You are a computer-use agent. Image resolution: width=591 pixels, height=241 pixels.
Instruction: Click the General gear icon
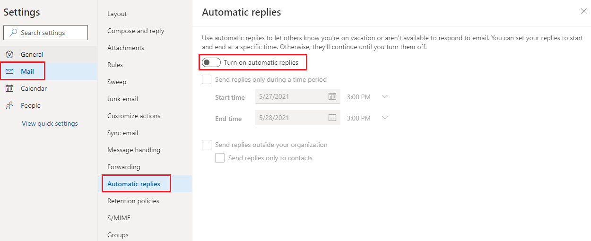pos(9,54)
